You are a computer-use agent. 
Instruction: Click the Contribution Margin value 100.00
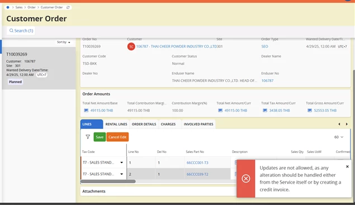click(178, 111)
